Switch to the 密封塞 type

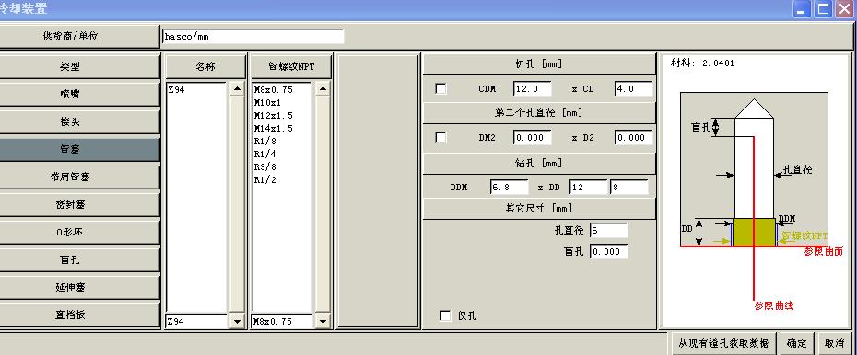pyautogui.click(x=80, y=204)
